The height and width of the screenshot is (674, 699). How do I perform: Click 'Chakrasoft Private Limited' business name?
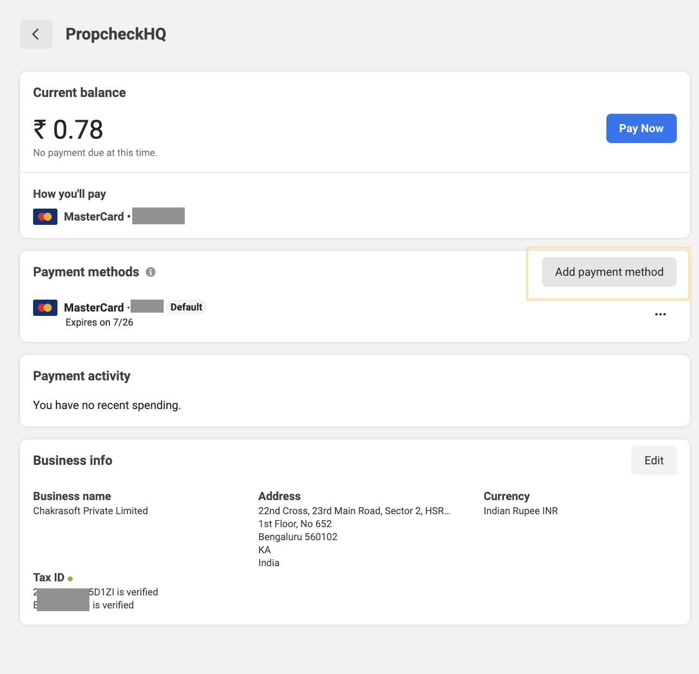pyautogui.click(x=90, y=511)
